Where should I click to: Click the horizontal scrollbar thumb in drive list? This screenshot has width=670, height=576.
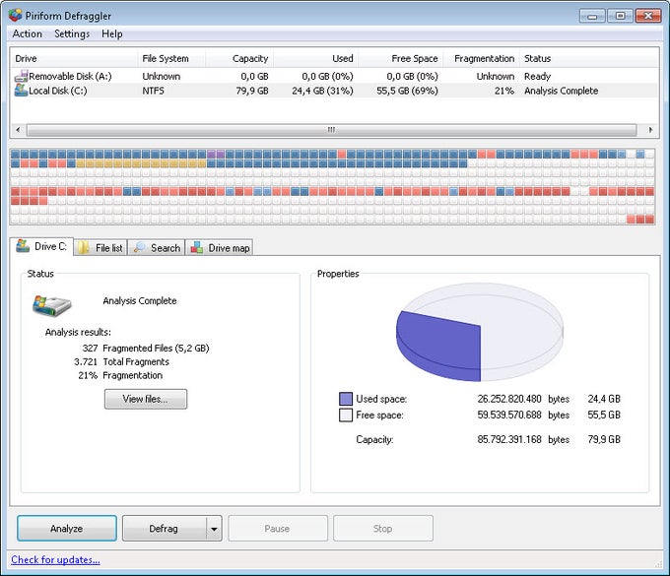tap(331, 129)
